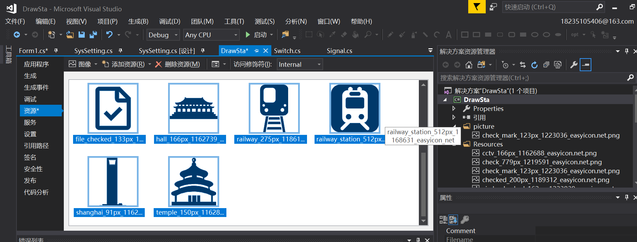Click the Alphabetical sort icon in Properties panel
The height and width of the screenshot is (242, 637).
(x=453, y=220)
